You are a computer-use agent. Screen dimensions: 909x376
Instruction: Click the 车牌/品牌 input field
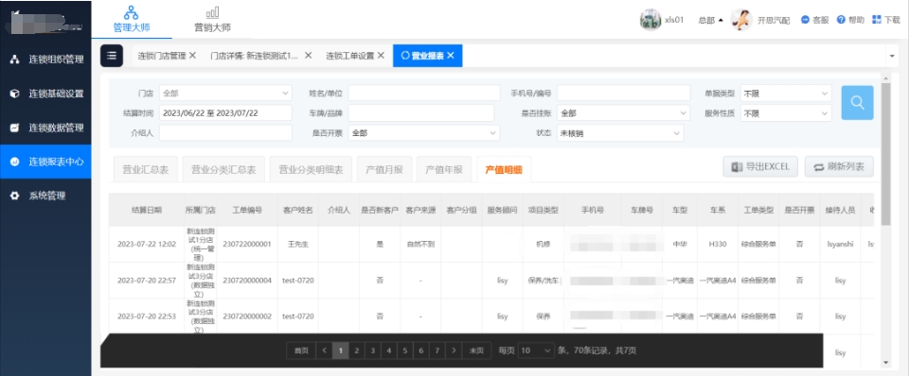(x=420, y=113)
